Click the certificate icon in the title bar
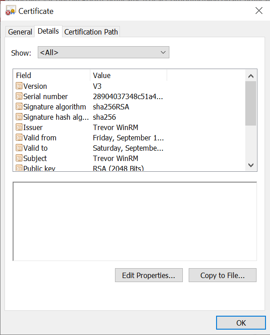Viewport: 270px width, 335px height. pyautogui.click(x=10, y=10)
